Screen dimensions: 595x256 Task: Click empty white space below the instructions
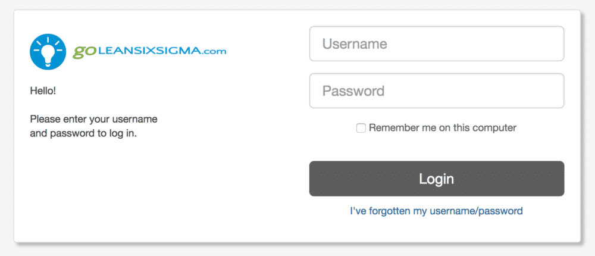click(x=152, y=190)
